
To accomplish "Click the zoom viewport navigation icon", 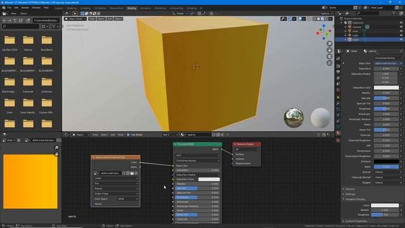I will [x=329, y=44].
